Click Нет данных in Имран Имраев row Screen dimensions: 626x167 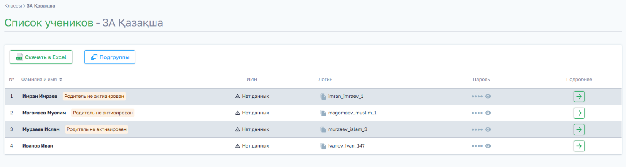tap(256, 97)
